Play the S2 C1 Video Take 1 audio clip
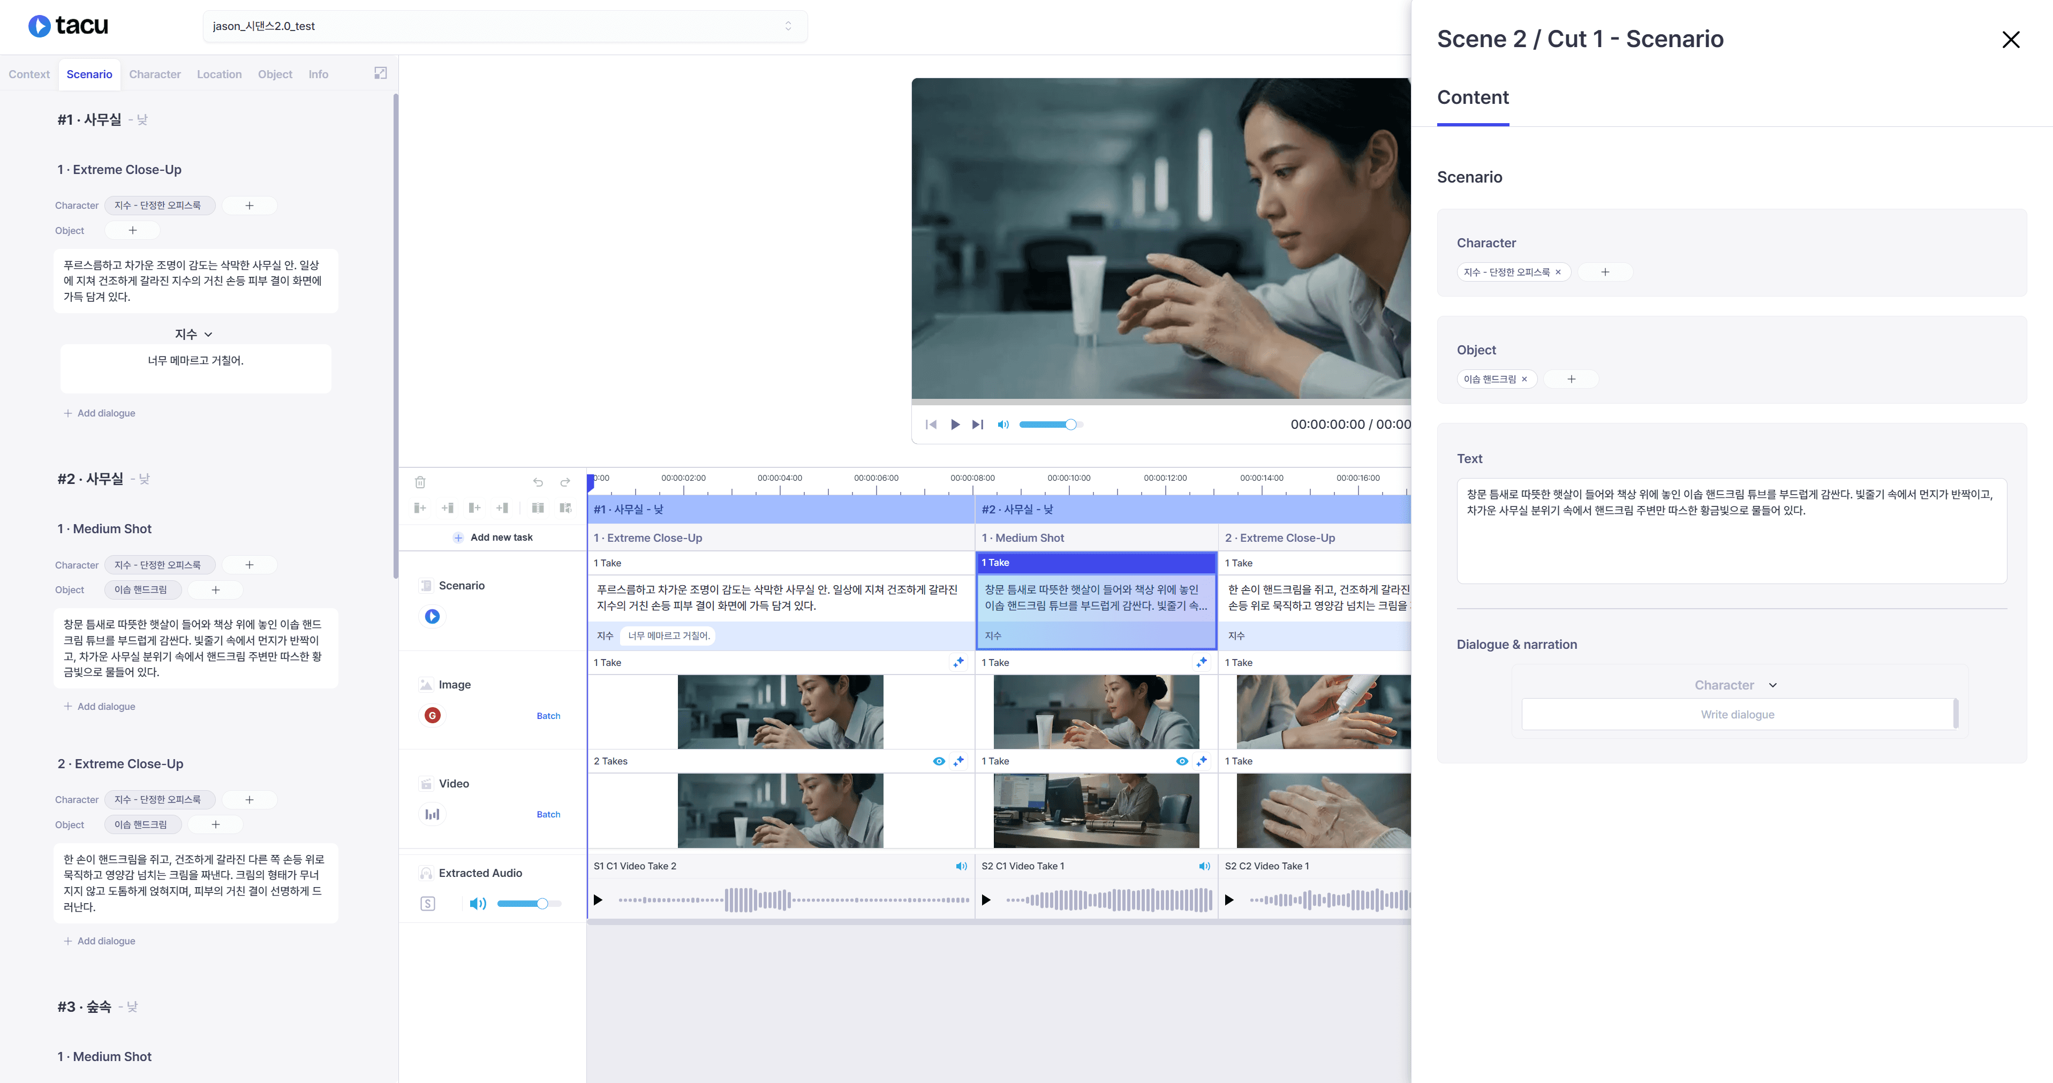 [x=986, y=900]
